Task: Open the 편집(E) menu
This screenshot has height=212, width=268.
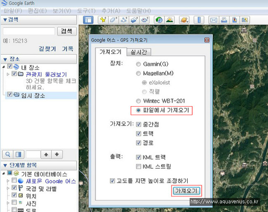Action: 38,11
